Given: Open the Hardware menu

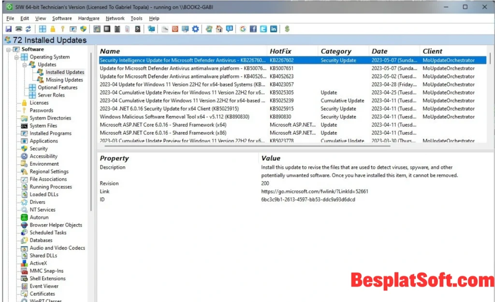Looking at the screenshot, I should pos(88,18).
